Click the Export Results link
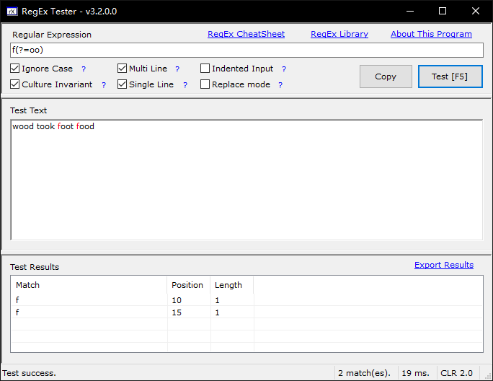Viewport: 493px width, 381px height. tap(443, 265)
